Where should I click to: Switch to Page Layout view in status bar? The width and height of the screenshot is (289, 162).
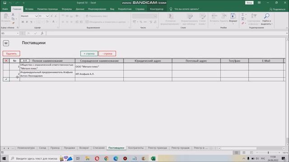244,153
